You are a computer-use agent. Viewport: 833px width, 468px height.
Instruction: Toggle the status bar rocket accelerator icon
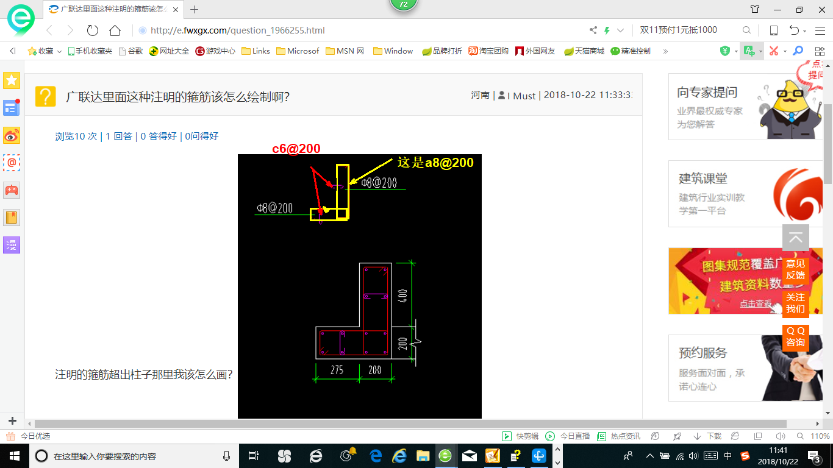click(677, 436)
